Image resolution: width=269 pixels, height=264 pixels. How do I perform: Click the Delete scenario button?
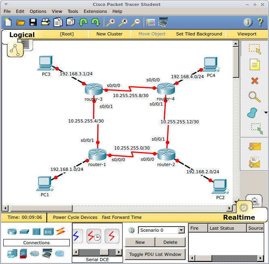point(170,242)
